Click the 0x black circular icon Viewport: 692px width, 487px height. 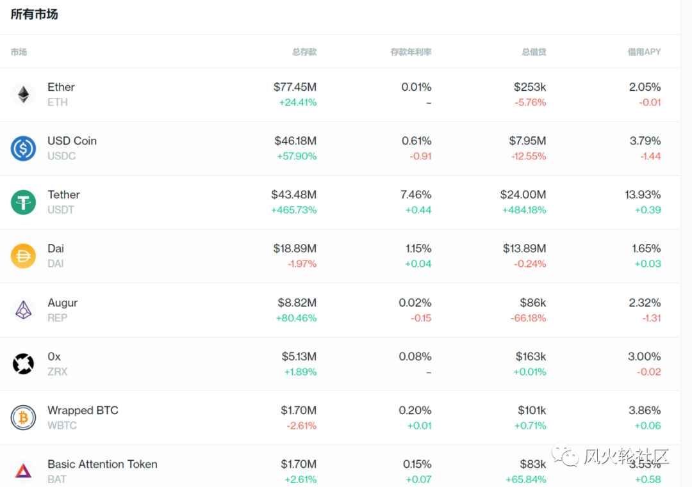coord(24,364)
